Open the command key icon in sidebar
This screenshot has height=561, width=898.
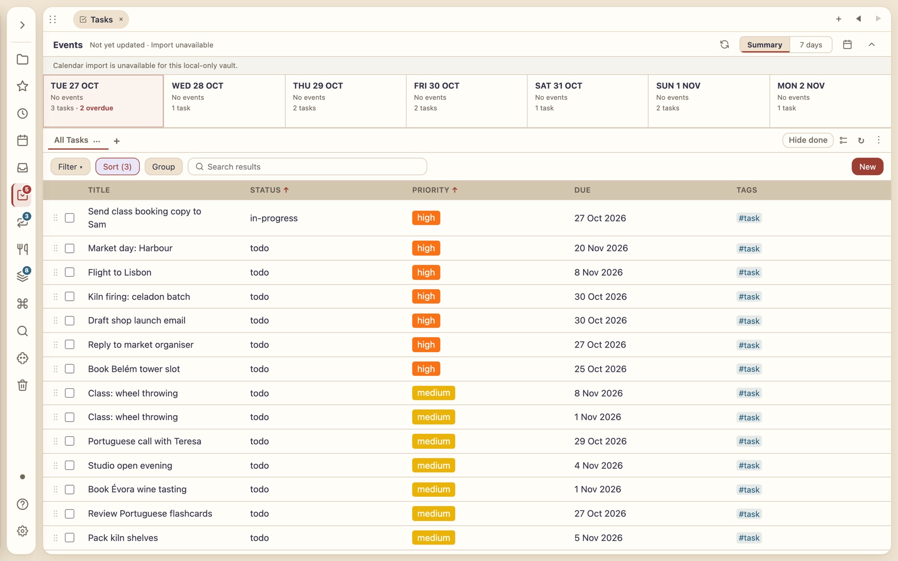(22, 304)
